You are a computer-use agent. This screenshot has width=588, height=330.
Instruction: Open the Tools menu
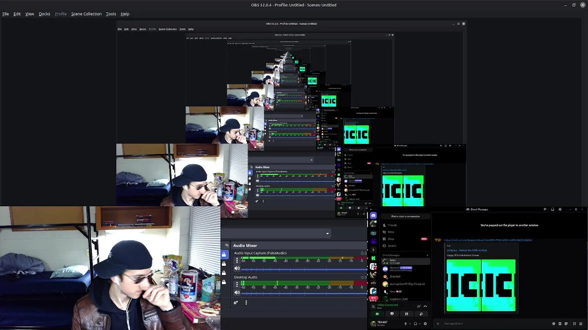click(x=111, y=14)
